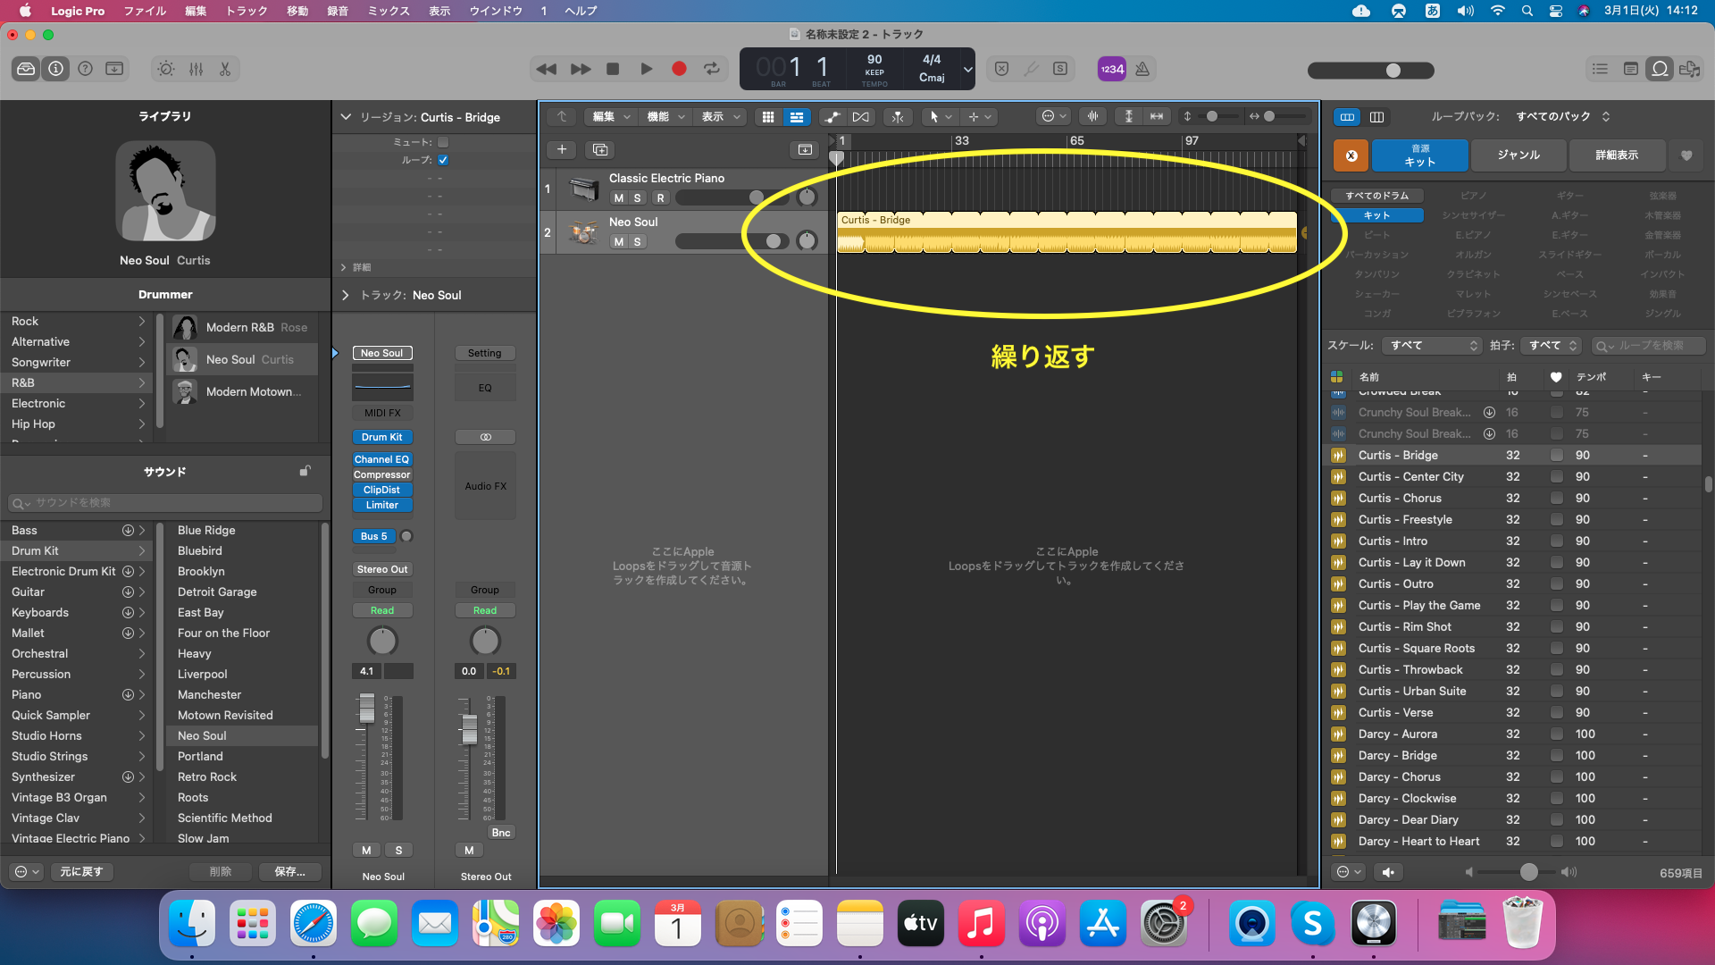Toggle the Inspector info icon
1715x965 pixels.
point(55,69)
